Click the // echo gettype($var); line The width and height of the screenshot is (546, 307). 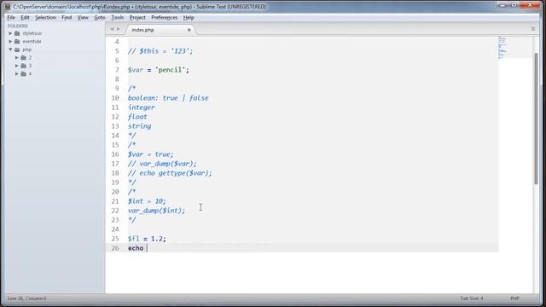[x=170, y=173]
